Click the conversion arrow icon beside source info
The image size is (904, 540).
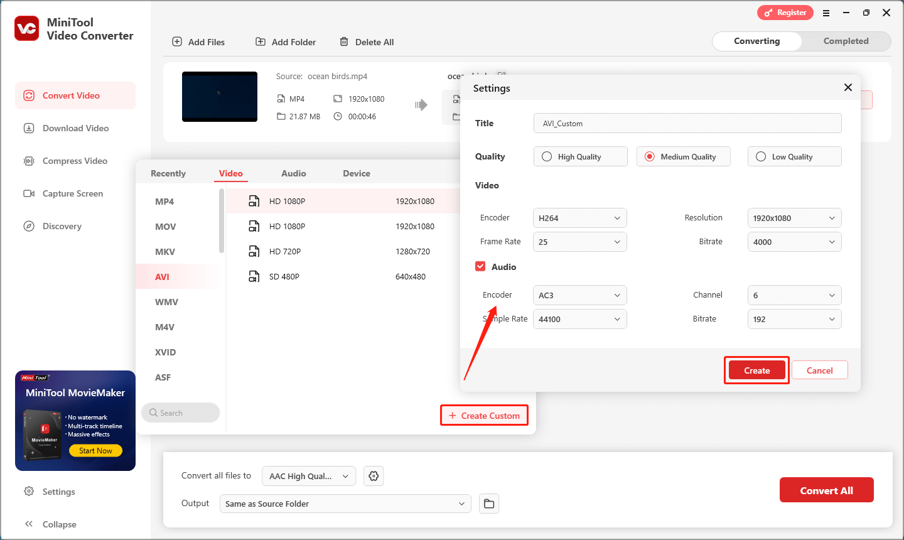click(421, 105)
